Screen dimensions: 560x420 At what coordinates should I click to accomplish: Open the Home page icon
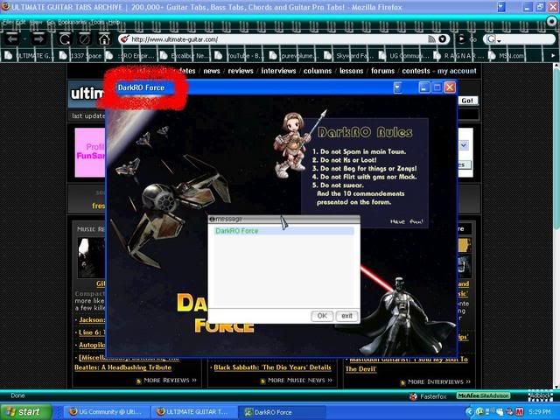coord(104,38)
